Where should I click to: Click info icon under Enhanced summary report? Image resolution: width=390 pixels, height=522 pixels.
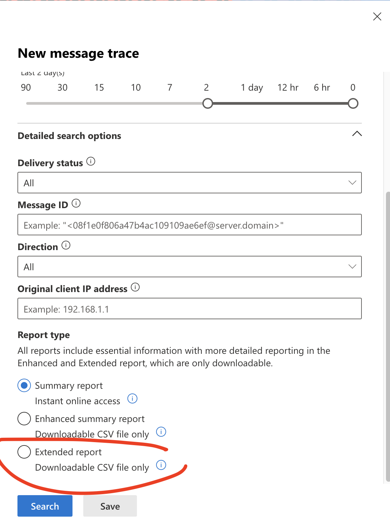click(x=161, y=432)
